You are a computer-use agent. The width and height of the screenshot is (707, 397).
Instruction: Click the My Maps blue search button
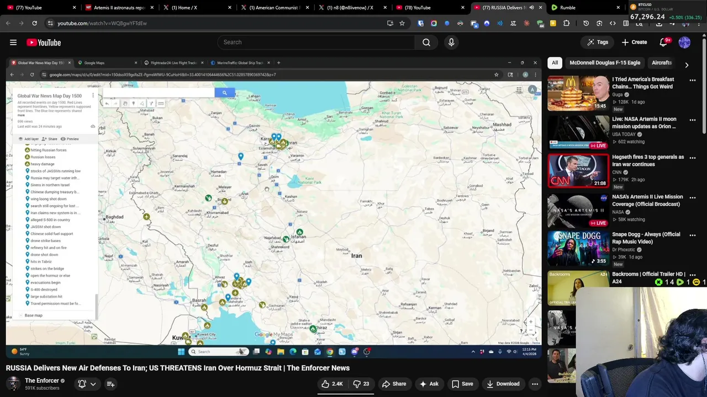point(224,93)
